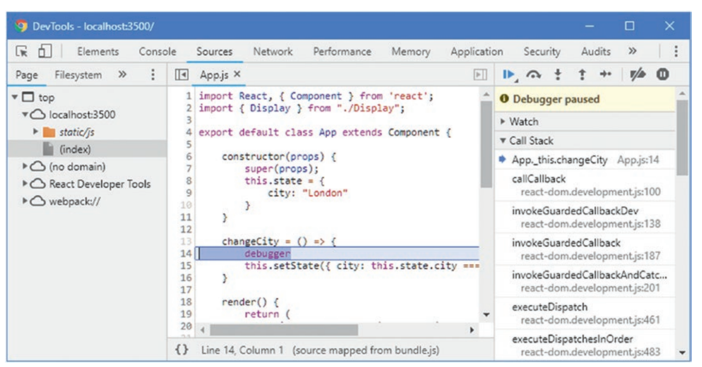Go to the Performance tab
The image size is (702, 367).
[x=342, y=52]
